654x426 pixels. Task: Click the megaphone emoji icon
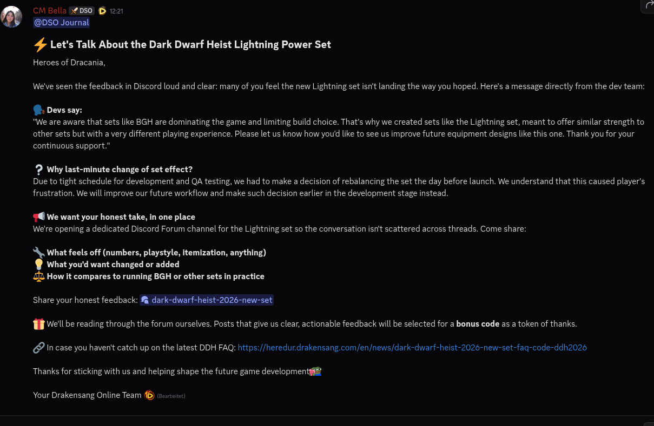pos(38,217)
